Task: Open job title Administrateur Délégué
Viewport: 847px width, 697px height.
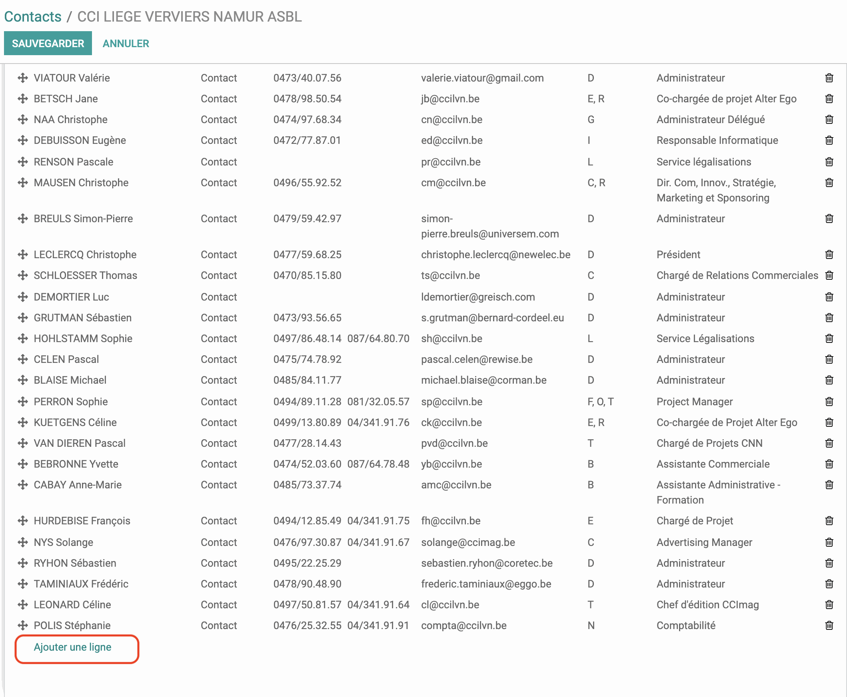Action: (710, 119)
